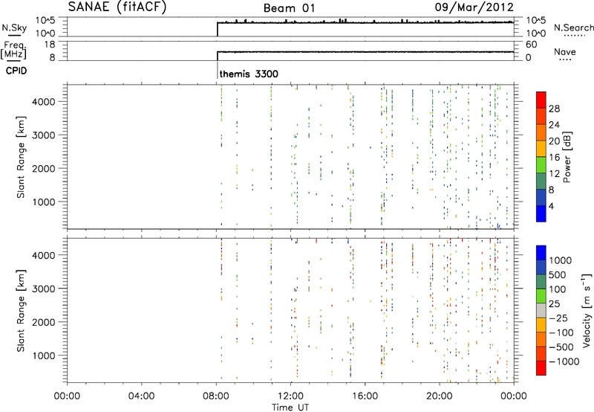Pick the green 12 dB Power swatch
The image size is (594, 412).
click(x=541, y=164)
